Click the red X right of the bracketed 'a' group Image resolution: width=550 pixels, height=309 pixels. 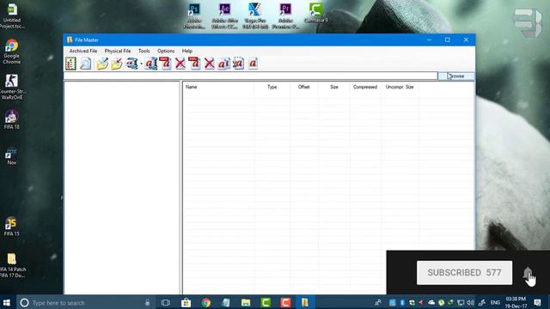pos(180,64)
